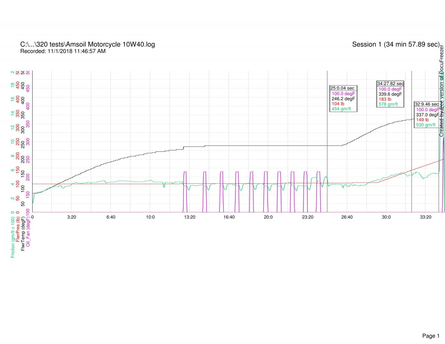Click the DocuFreezer watermark text
This screenshot has height=344, width=445.
pyautogui.click(x=441, y=91)
